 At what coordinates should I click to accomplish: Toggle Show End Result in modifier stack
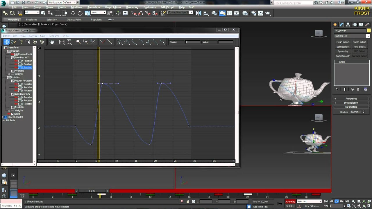coord(344,89)
